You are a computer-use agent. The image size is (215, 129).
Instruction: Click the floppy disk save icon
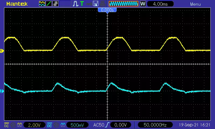point(96,4)
